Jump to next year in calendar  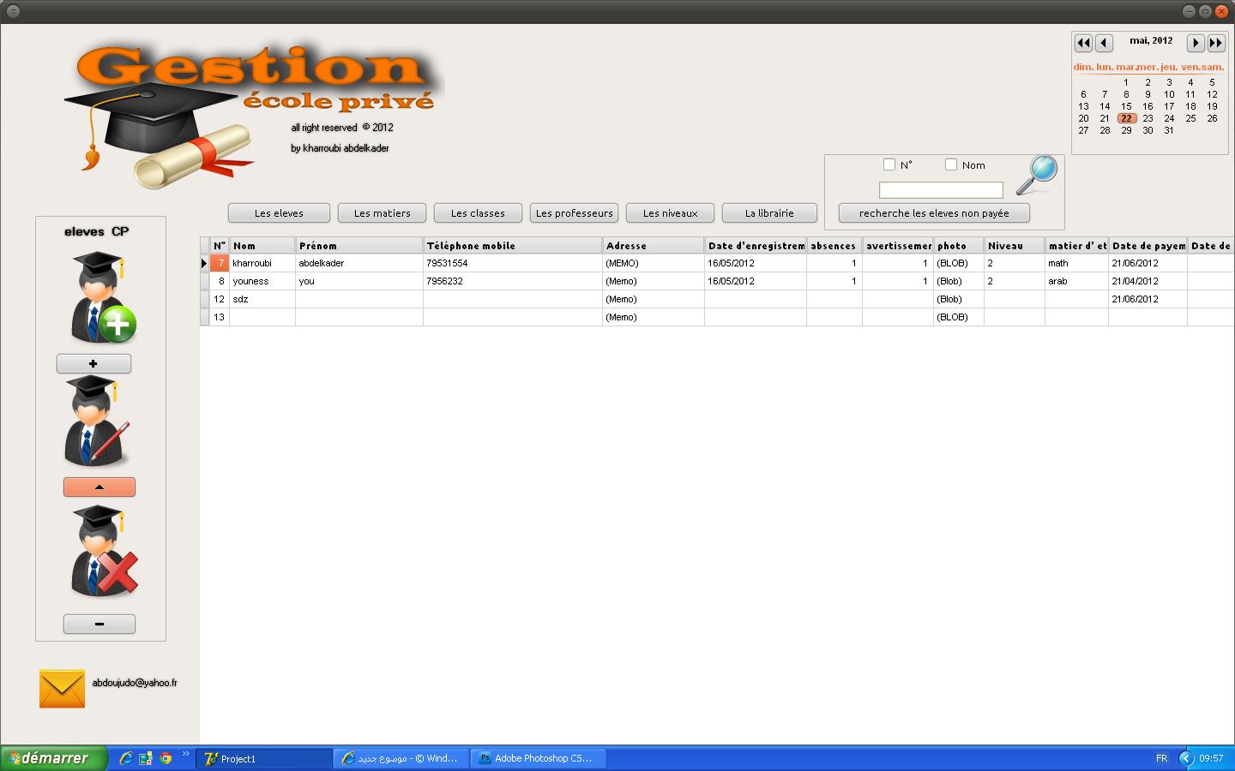tap(1216, 42)
